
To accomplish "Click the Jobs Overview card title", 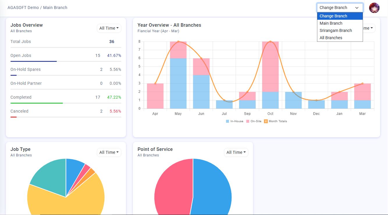I will [26, 25].
